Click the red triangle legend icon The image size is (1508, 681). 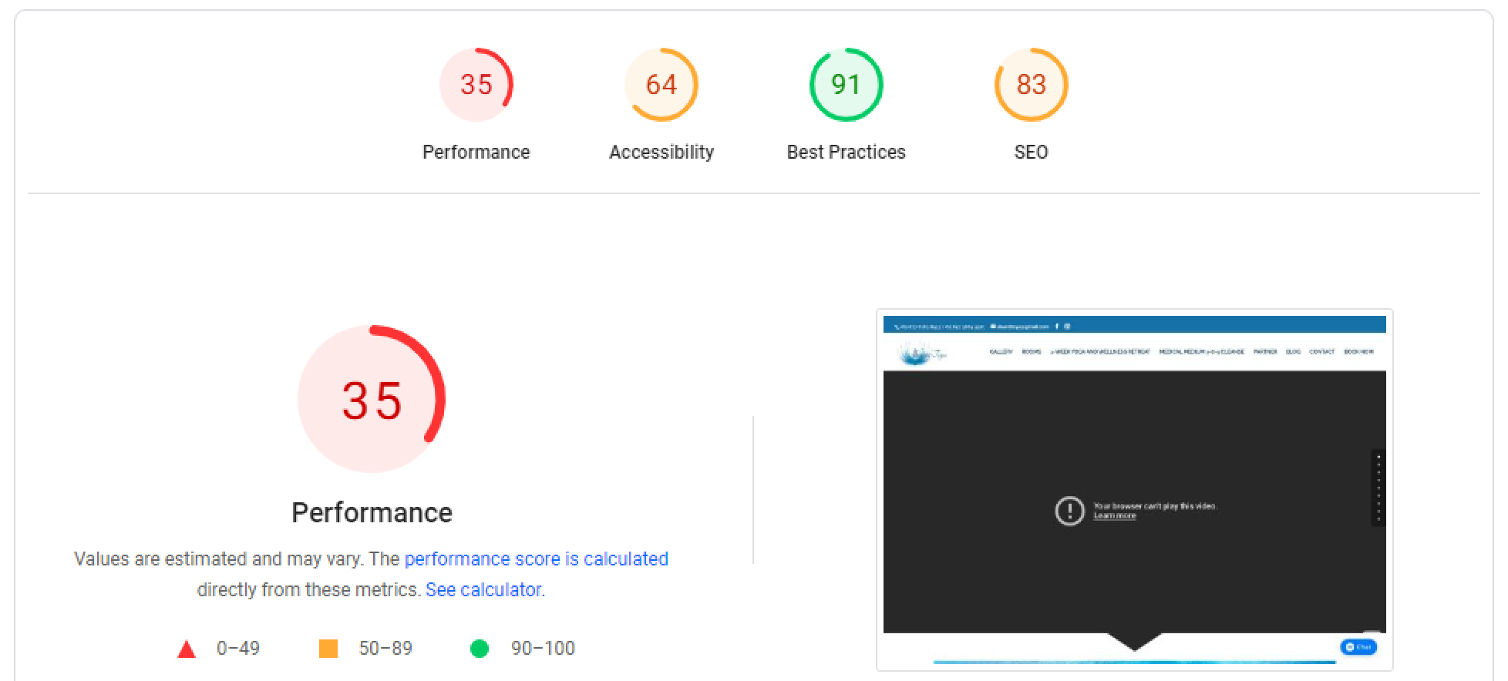click(x=187, y=649)
